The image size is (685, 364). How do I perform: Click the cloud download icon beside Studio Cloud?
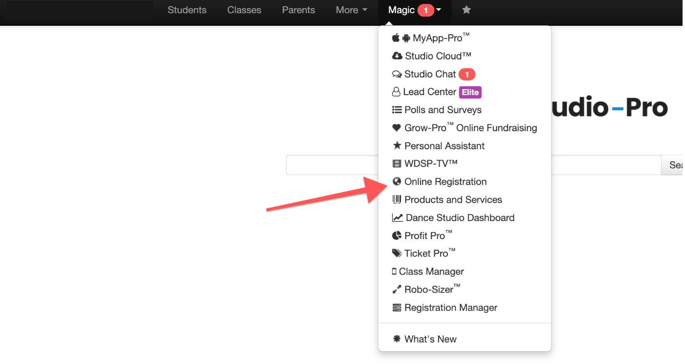coord(397,56)
